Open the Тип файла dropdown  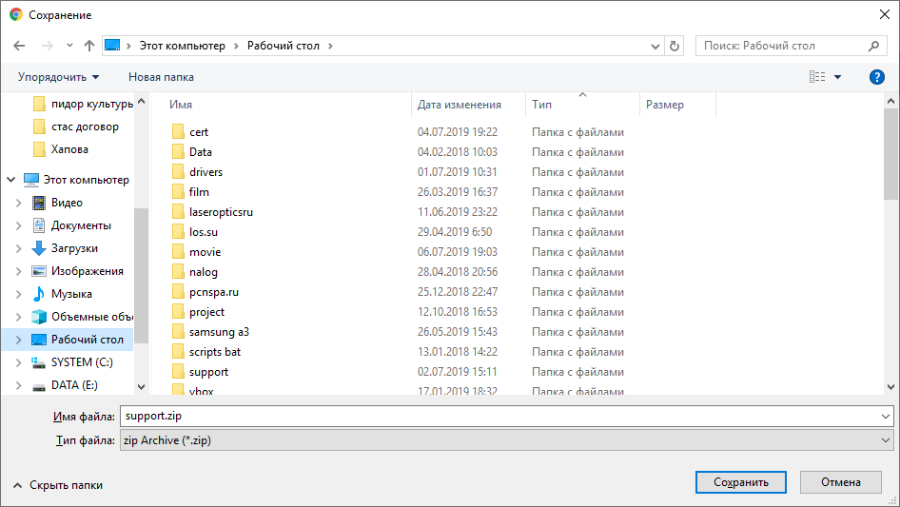(x=506, y=440)
